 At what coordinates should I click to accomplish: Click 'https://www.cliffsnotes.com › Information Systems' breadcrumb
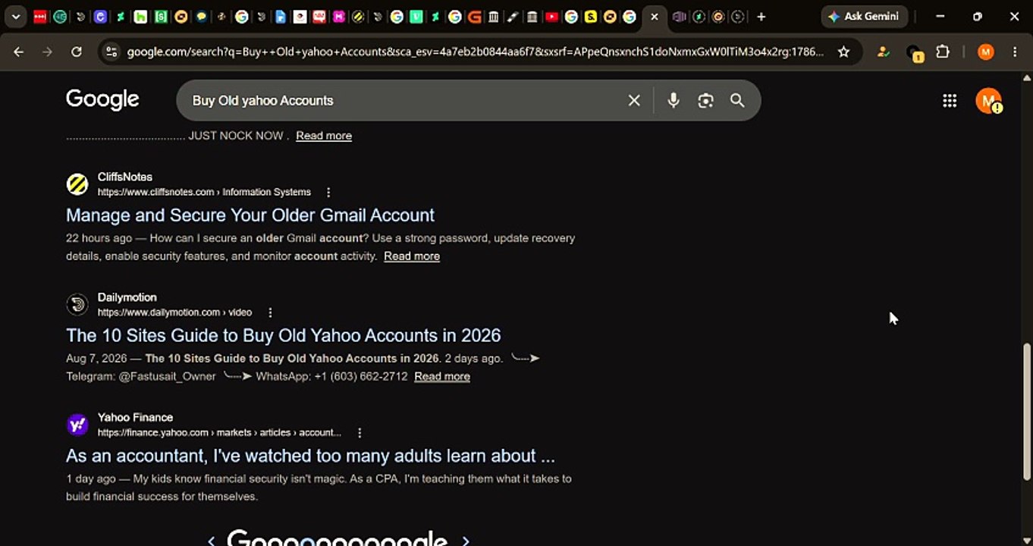point(204,193)
